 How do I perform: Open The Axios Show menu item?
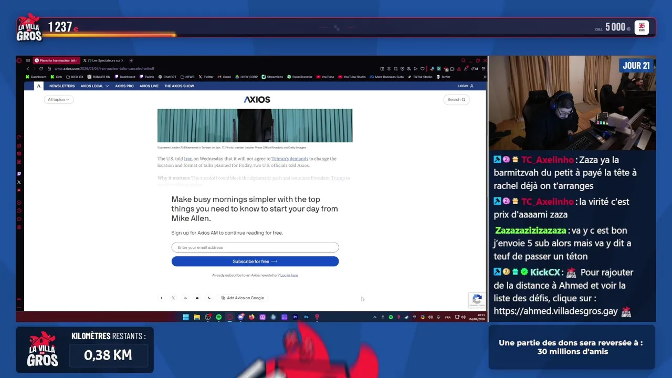[179, 86]
